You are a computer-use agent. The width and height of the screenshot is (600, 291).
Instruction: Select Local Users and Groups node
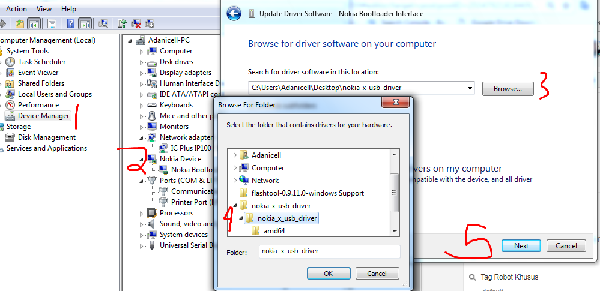[55, 94]
